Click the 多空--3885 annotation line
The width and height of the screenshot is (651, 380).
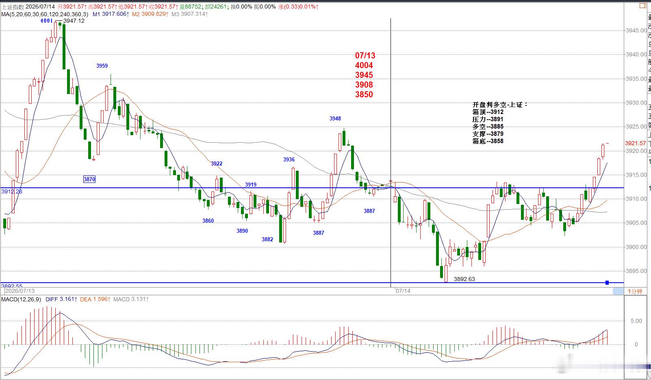pos(488,127)
